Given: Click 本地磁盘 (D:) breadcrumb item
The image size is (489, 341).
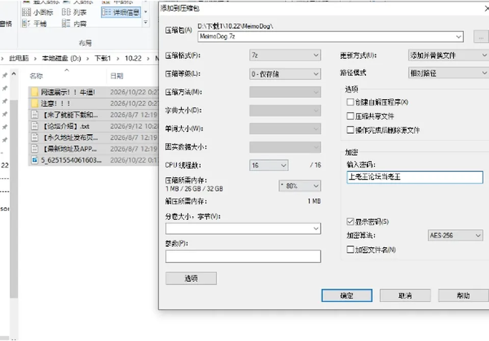Looking at the screenshot, I should [x=62, y=59].
